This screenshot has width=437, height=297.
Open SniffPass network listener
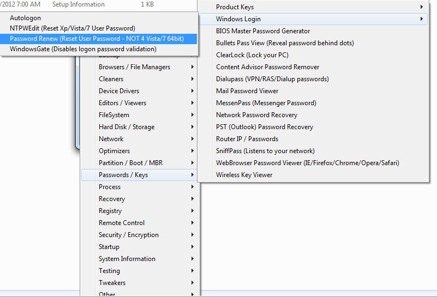click(x=313, y=150)
